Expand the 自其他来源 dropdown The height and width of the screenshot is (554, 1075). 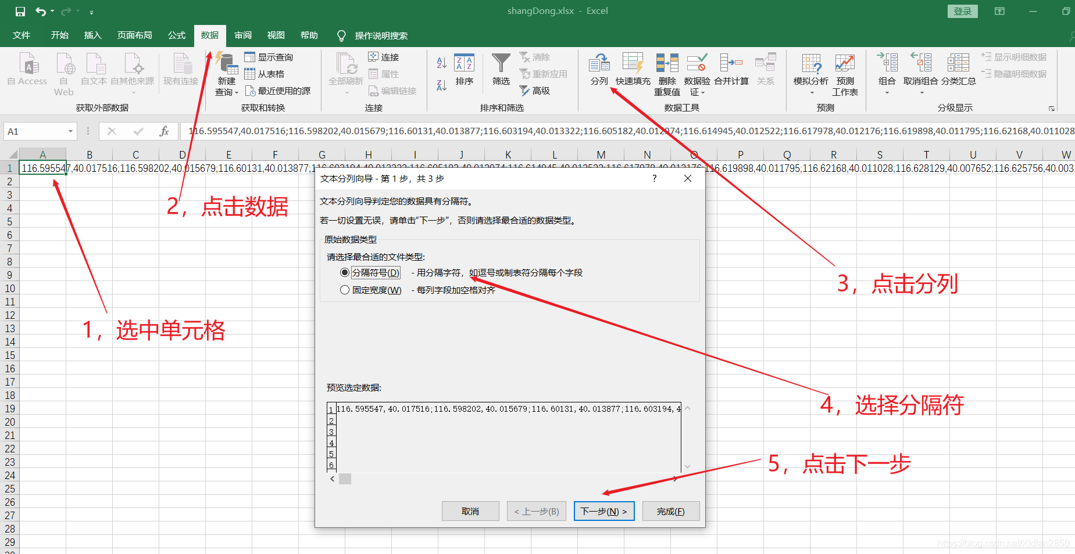133,93
